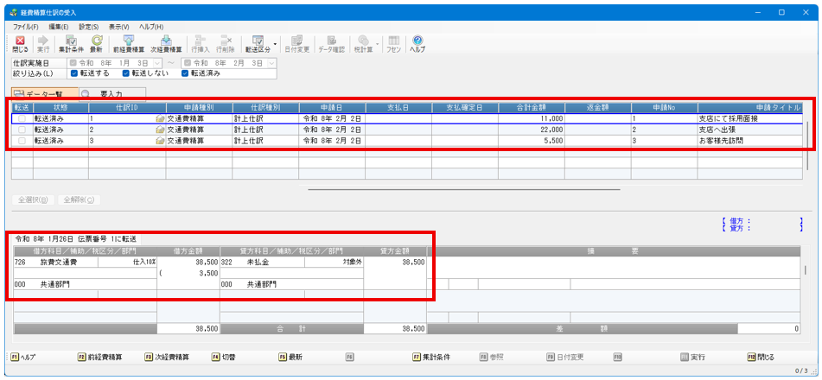Click the 閉じる toolbar icon
This screenshot has width=822, height=380.
click(21, 44)
